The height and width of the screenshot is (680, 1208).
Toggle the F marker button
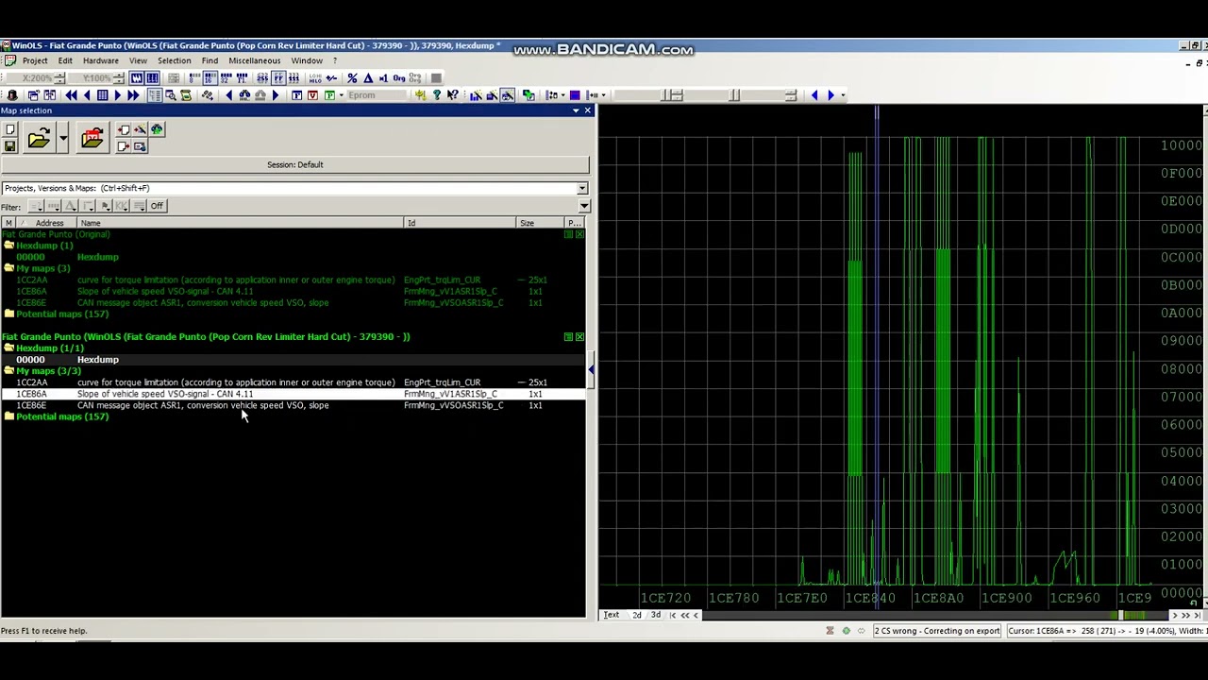297,95
